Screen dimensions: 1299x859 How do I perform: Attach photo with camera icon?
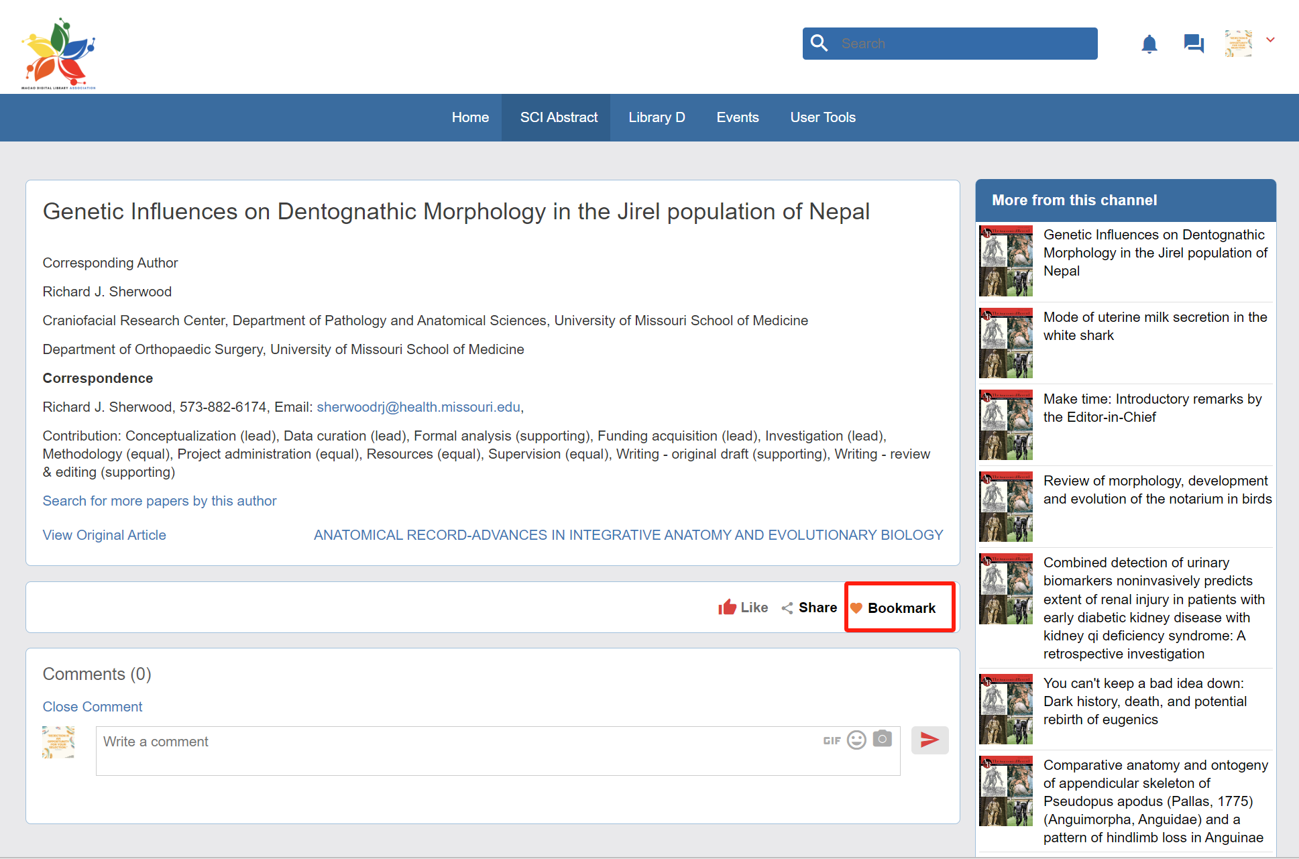[882, 739]
